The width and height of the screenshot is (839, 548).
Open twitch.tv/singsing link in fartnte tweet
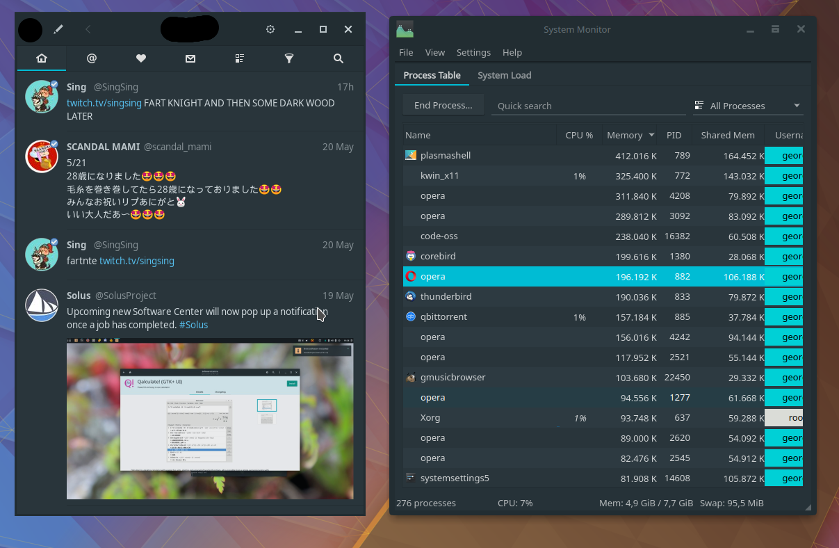[x=137, y=261]
